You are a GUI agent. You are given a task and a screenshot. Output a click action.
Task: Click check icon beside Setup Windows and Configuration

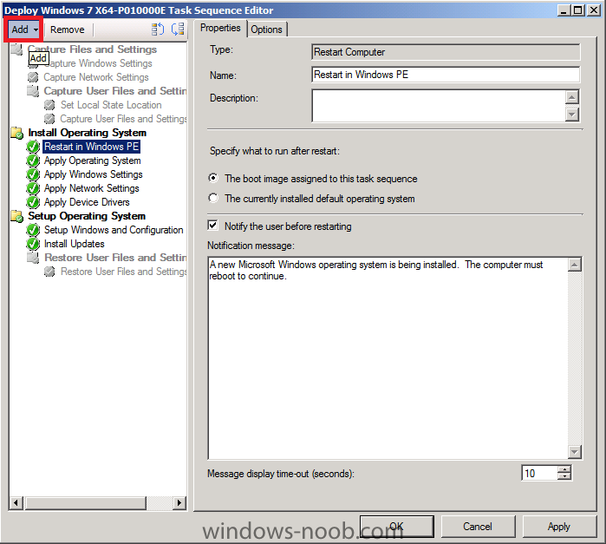[33, 230]
